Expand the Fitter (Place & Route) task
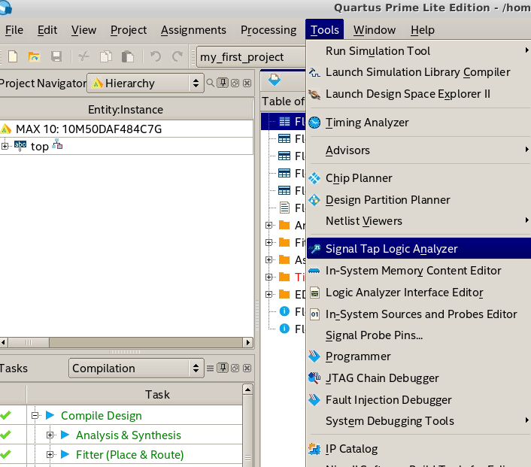 pos(50,454)
